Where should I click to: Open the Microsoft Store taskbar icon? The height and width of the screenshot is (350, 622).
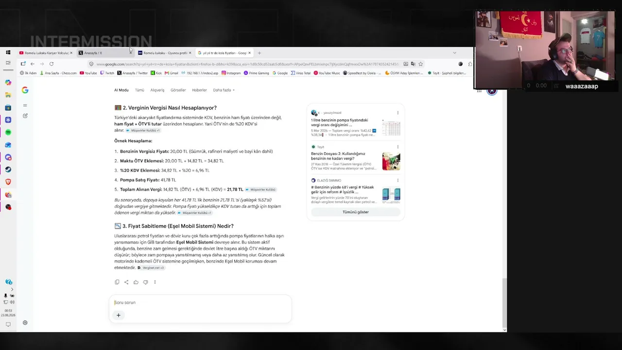click(8, 107)
